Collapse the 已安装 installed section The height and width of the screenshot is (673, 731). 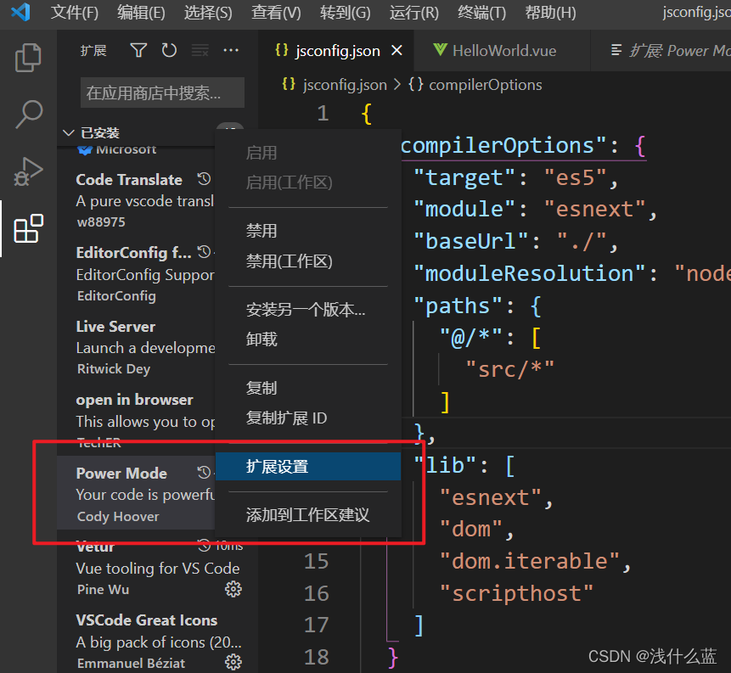[x=69, y=133]
